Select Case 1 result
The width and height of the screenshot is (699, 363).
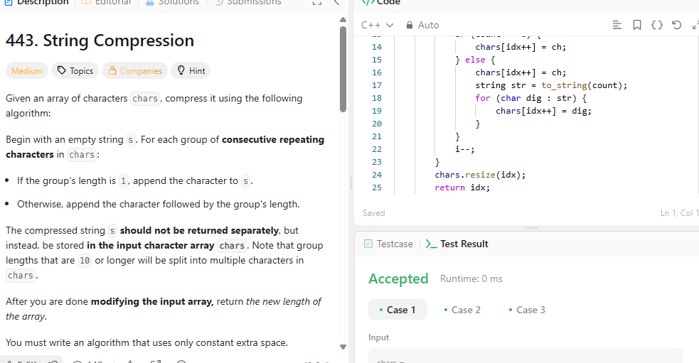tap(397, 310)
